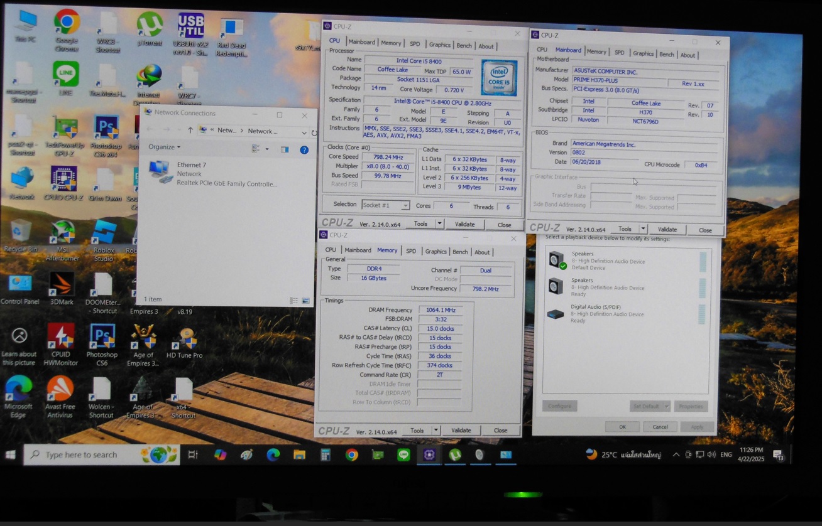Expand the Tools arrow in the CPU window
This screenshot has width=822, height=526.
439,224
